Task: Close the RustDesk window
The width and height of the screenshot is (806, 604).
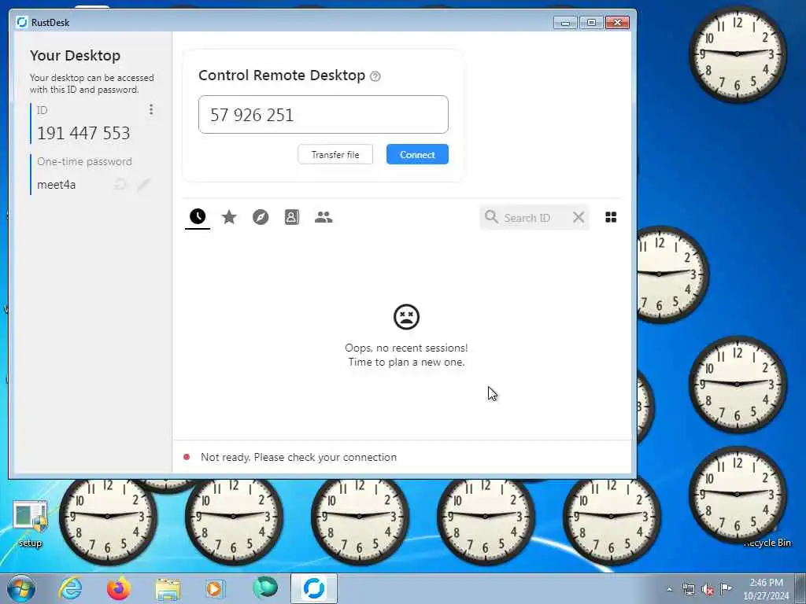Action: (x=617, y=23)
